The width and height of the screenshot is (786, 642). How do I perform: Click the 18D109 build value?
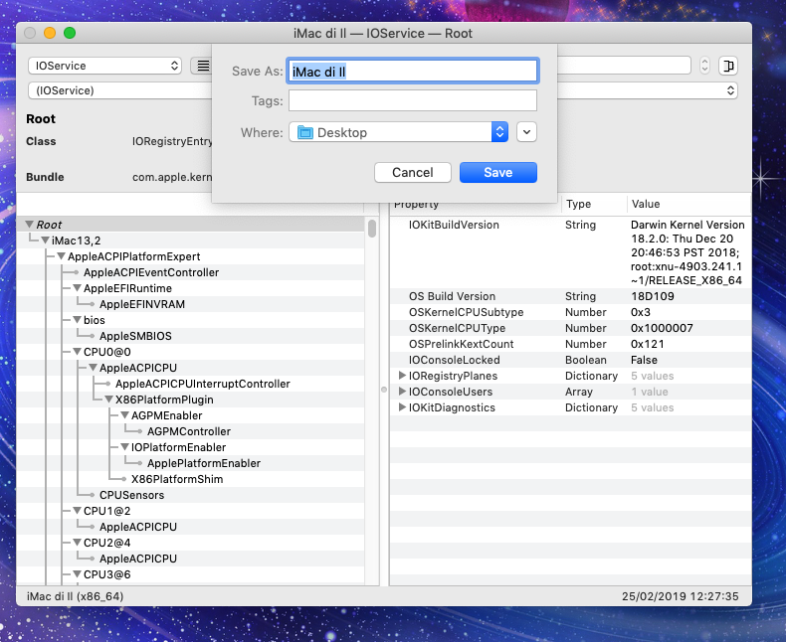point(652,296)
